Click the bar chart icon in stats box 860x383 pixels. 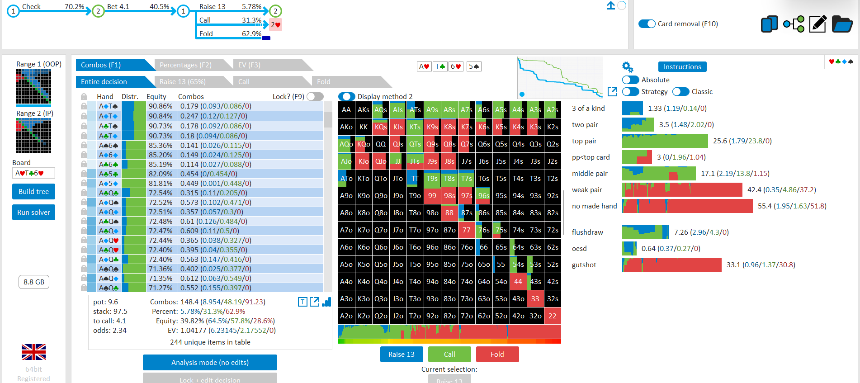(x=326, y=302)
